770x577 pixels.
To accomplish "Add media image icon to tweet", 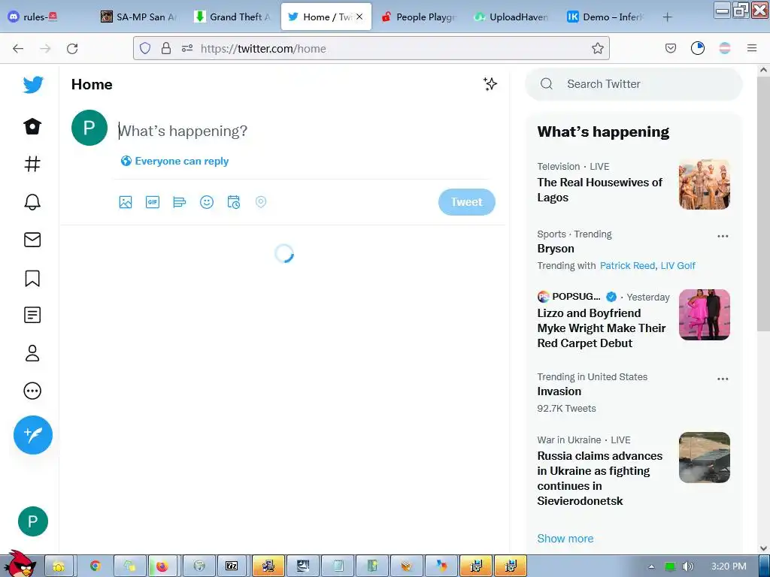I will (126, 201).
